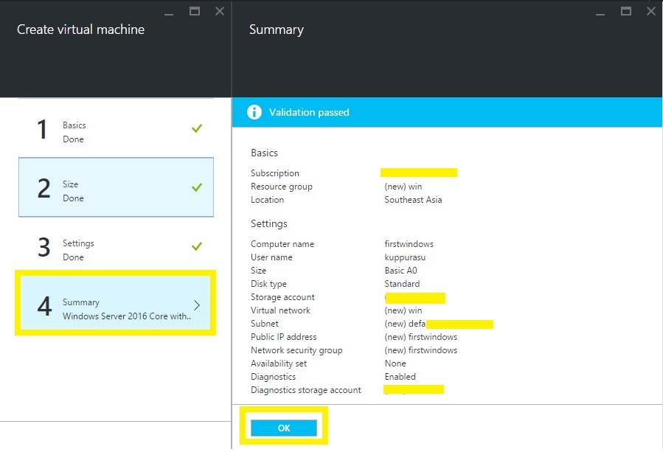
Task: Close the Summary blade
Action: (x=651, y=11)
